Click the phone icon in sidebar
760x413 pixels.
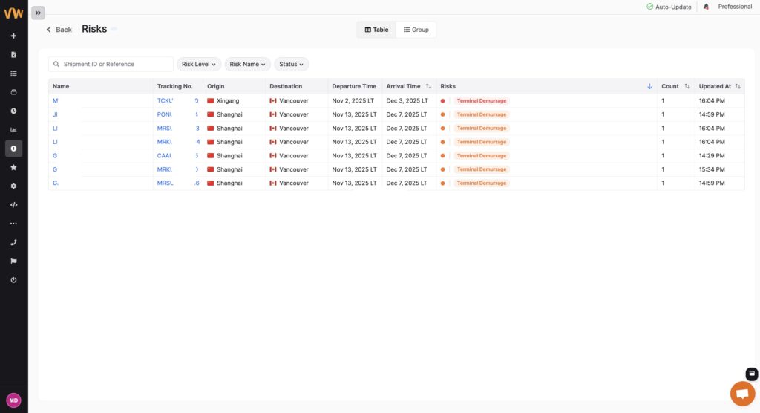click(13, 242)
